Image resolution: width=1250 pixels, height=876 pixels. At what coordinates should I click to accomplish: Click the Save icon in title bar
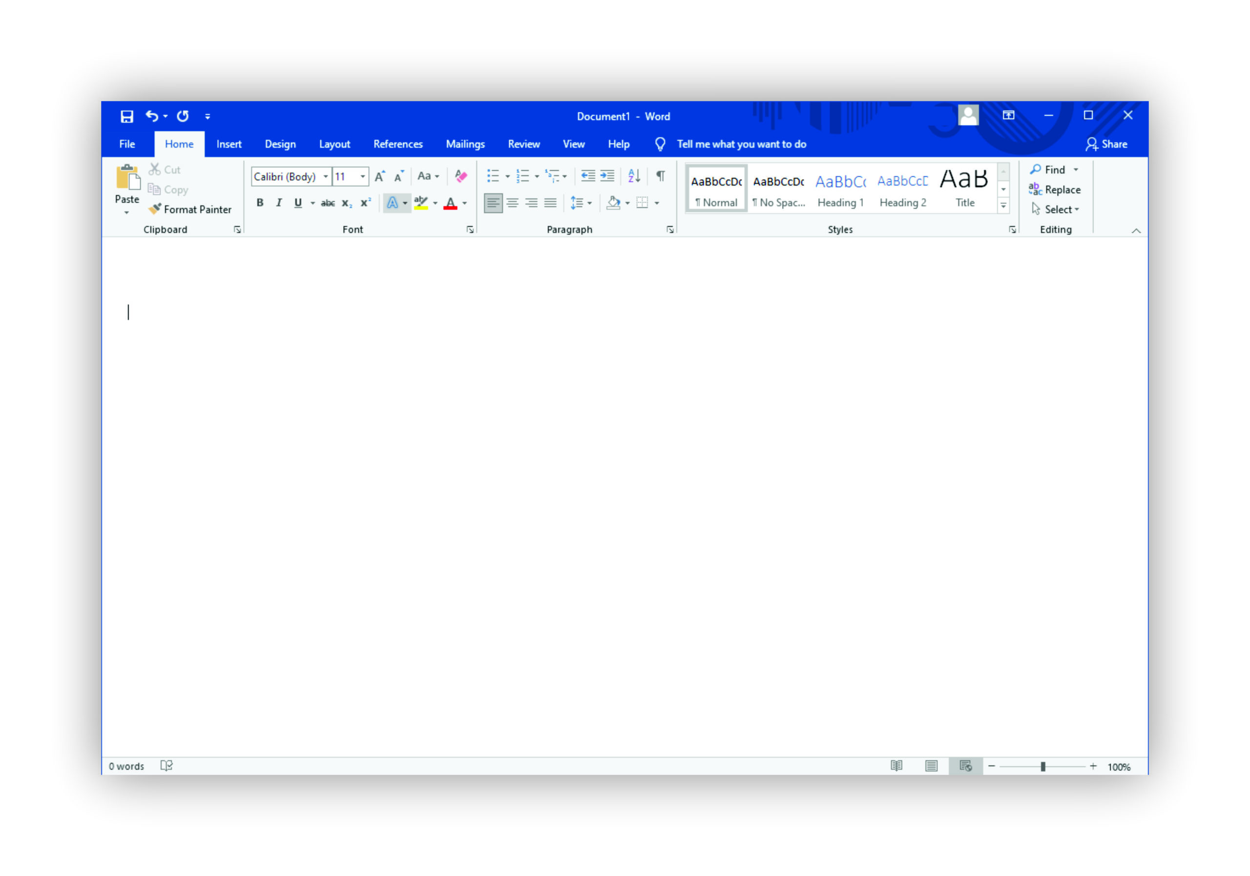(127, 117)
